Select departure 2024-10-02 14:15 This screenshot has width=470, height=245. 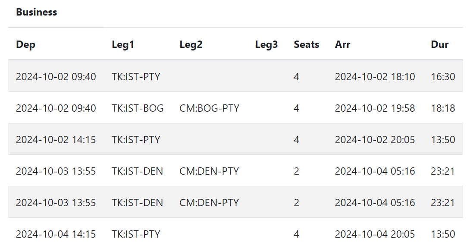pos(56,140)
